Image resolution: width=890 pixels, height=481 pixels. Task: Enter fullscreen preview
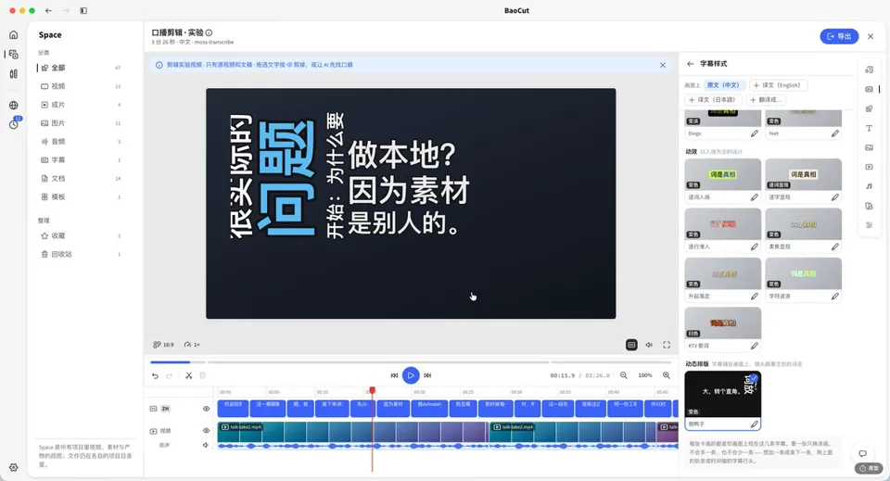click(x=667, y=345)
